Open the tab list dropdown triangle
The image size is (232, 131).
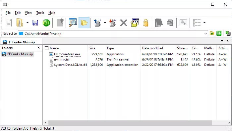click(x=222, y=41)
